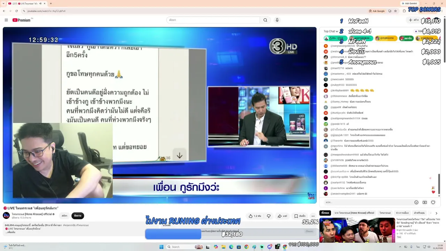The width and height of the screenshot is (446, 251).
Task: Dislike the live stream video
Action: pyautogui.click(x=269, y=216)
